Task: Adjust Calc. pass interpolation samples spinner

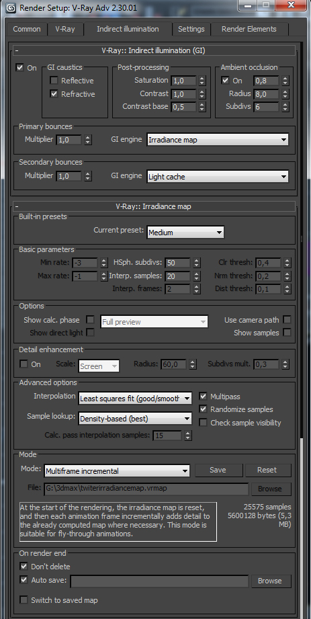Action: (188, 436)
